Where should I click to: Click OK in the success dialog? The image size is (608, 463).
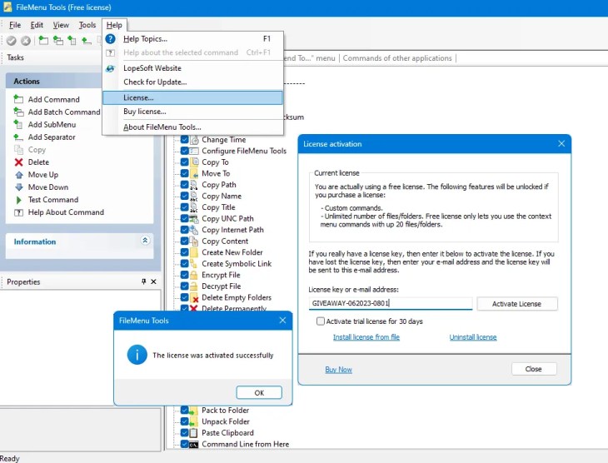[259, 393]
